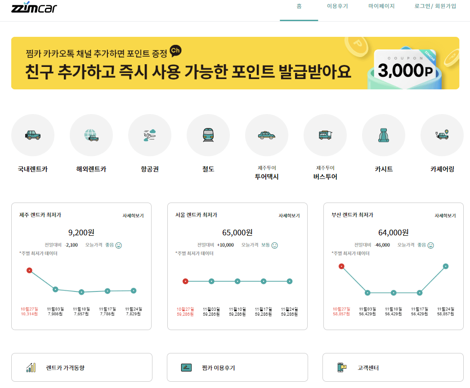Viewport: 470px width, 388px height.
Task: Click the 카시트 label
Action: pos(383,169)
